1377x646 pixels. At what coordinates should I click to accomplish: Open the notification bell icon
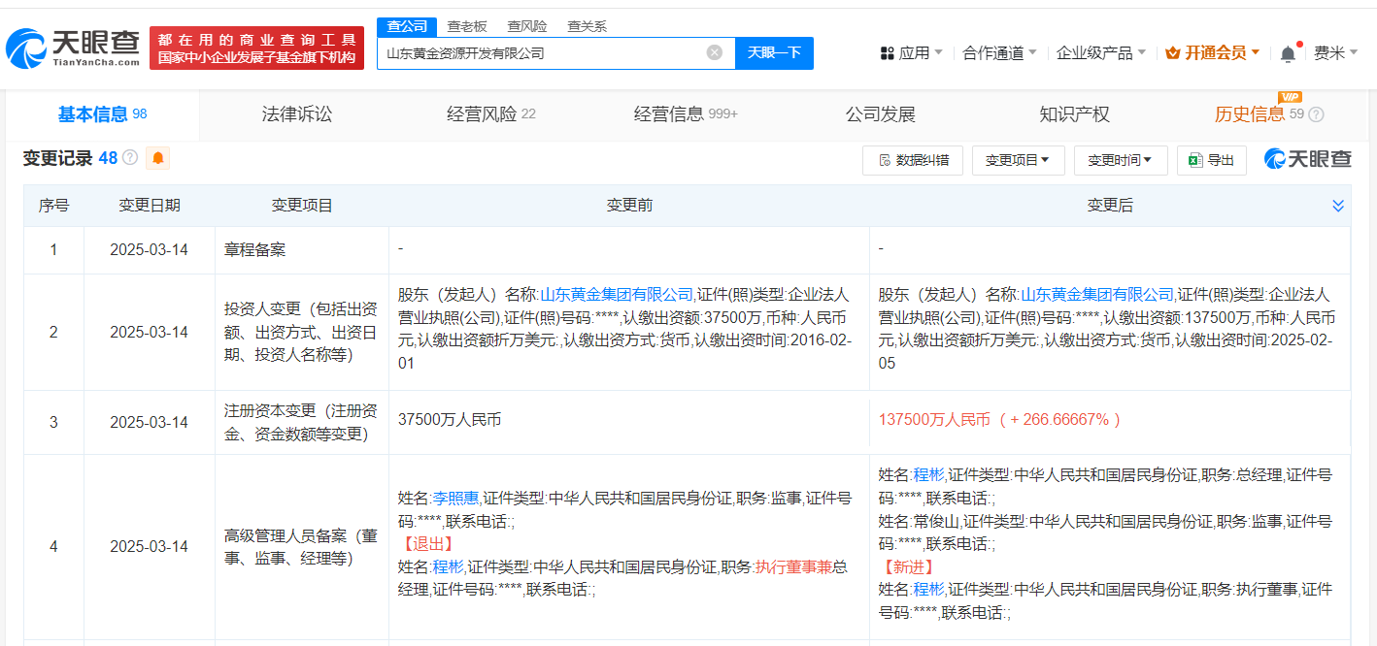[x=1288, y=53]
